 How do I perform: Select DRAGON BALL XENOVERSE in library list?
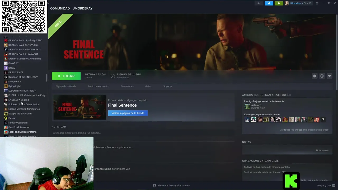23,45
